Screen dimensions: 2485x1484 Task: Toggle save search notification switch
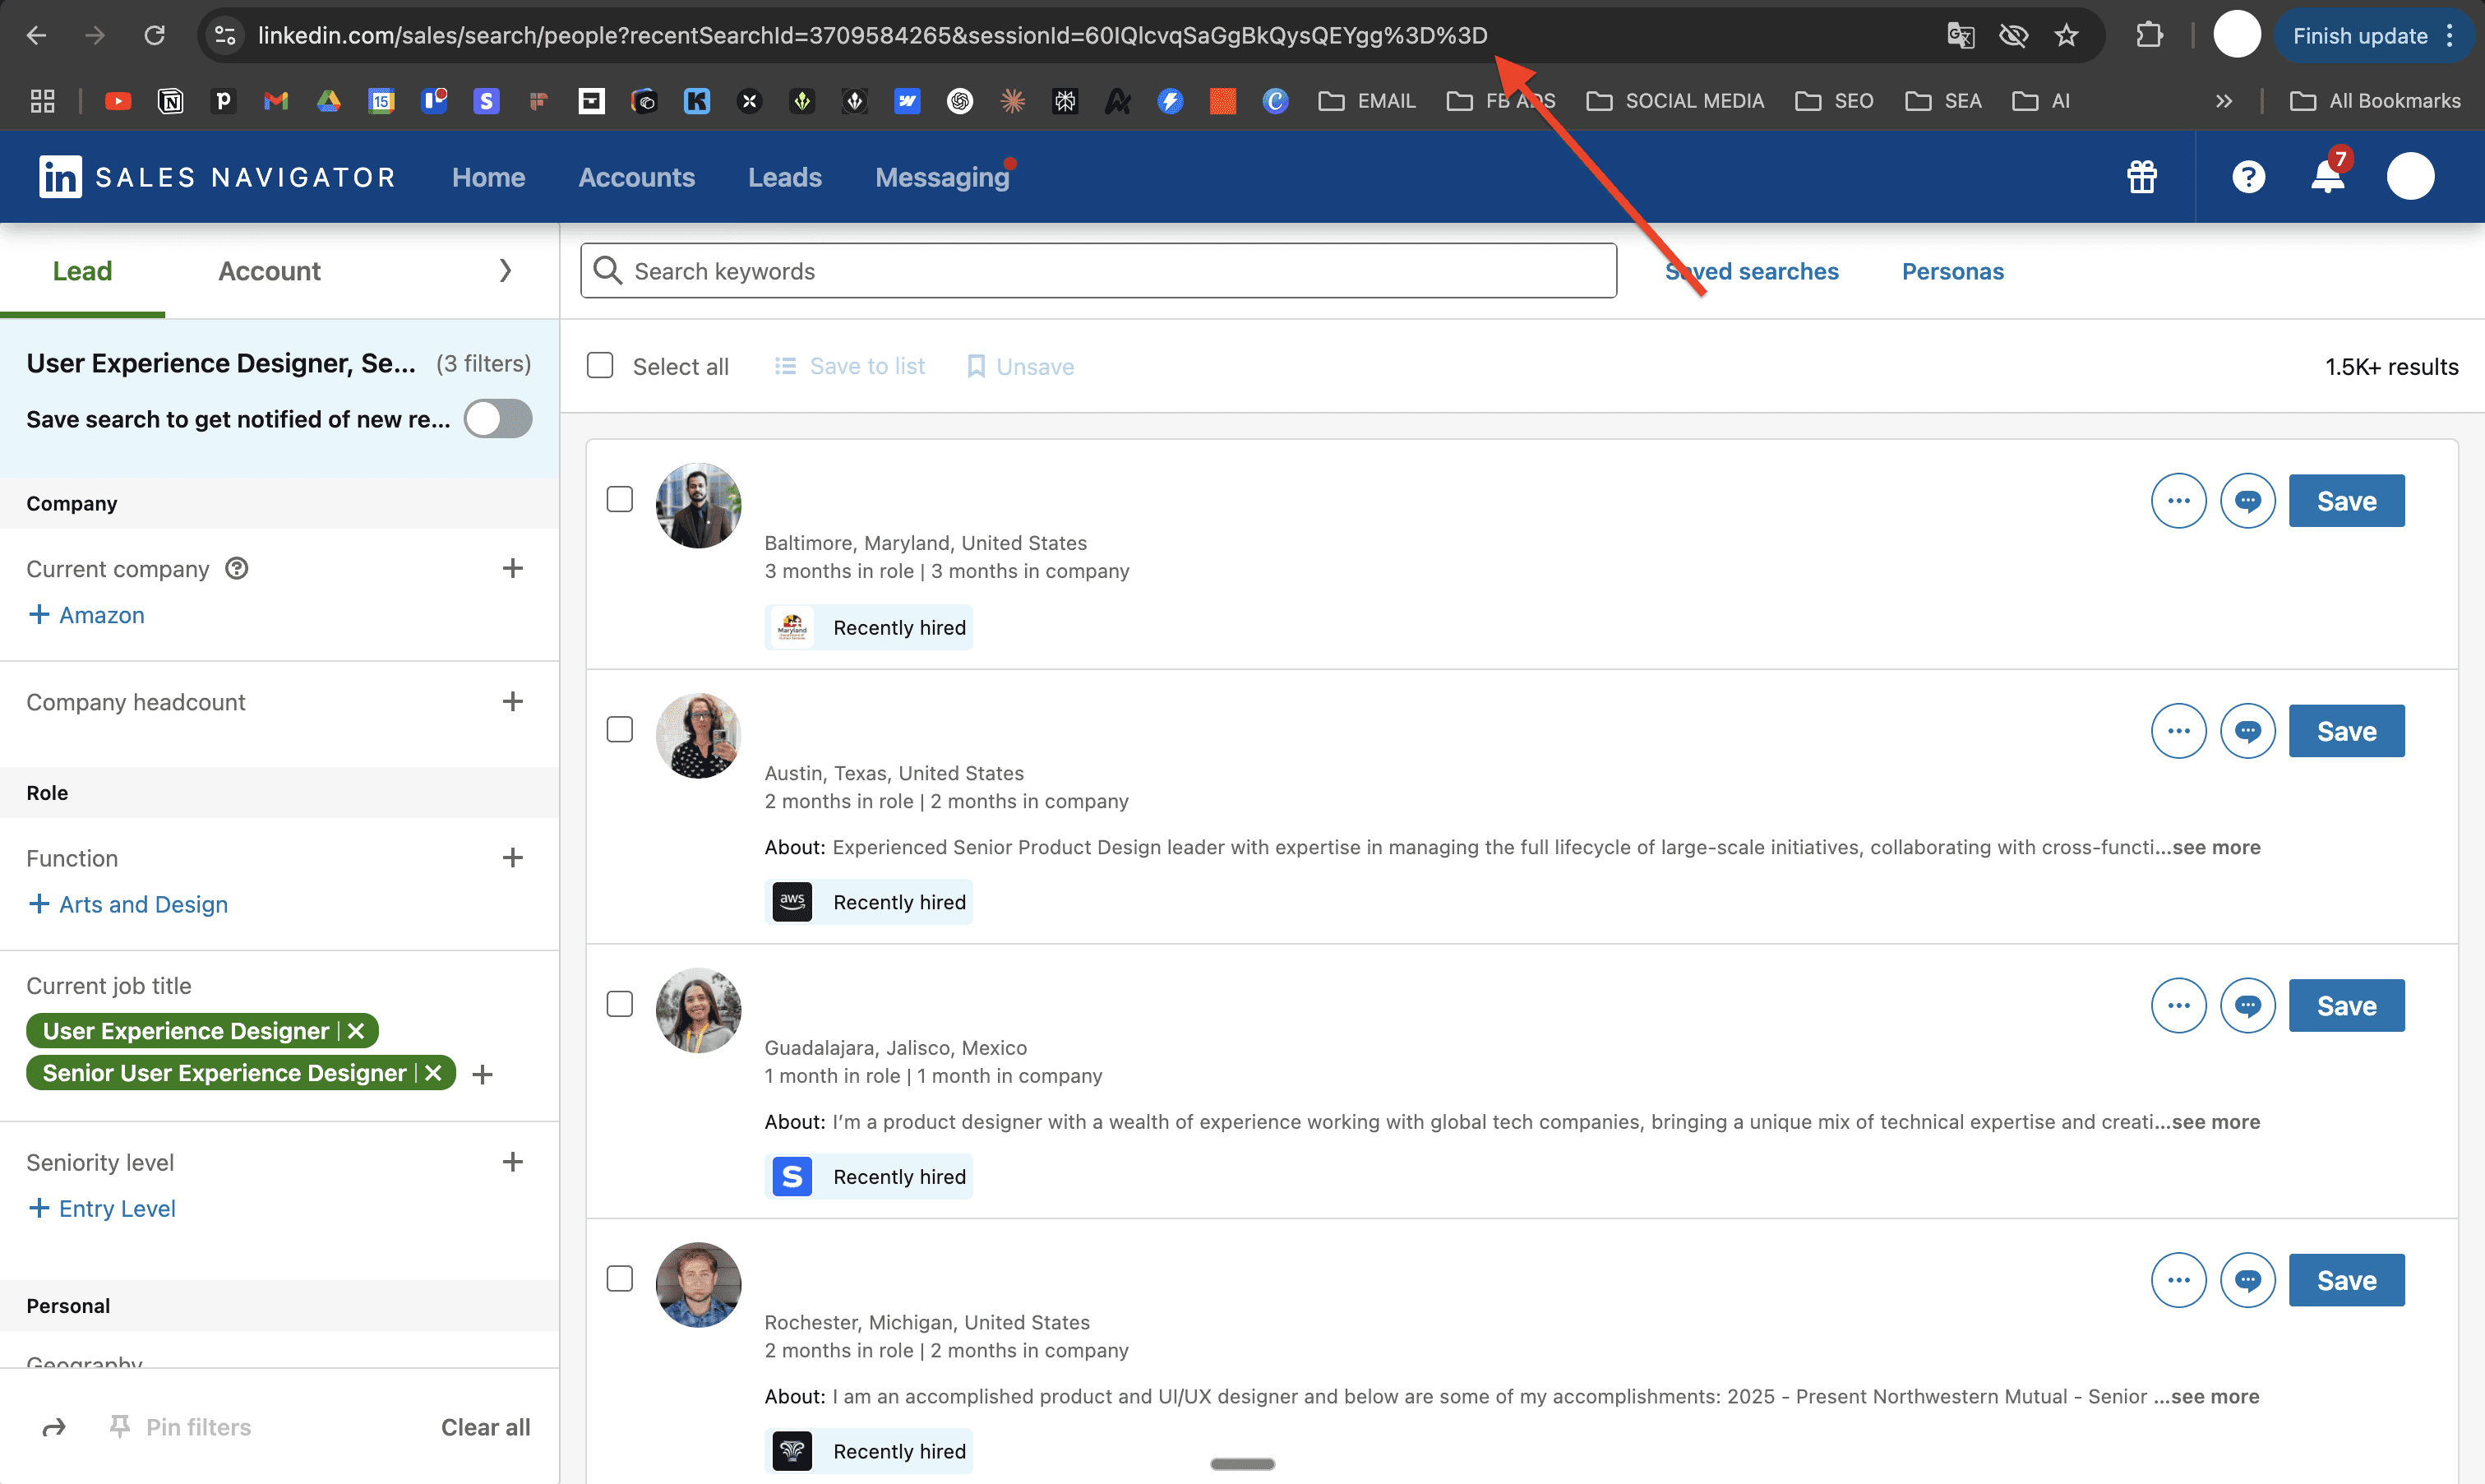498,419
